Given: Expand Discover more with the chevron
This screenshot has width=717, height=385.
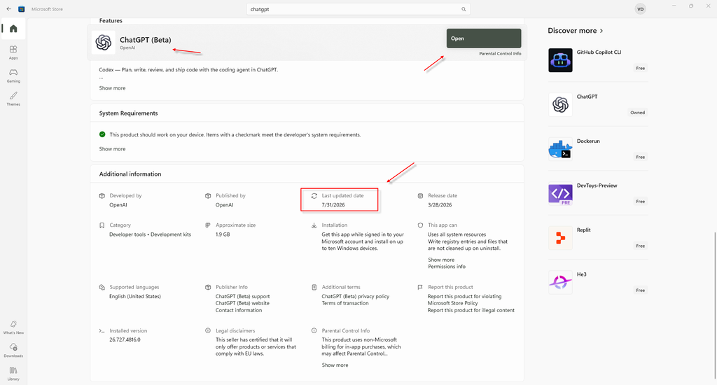Looking at the screenshot, I should coord(601,31).
